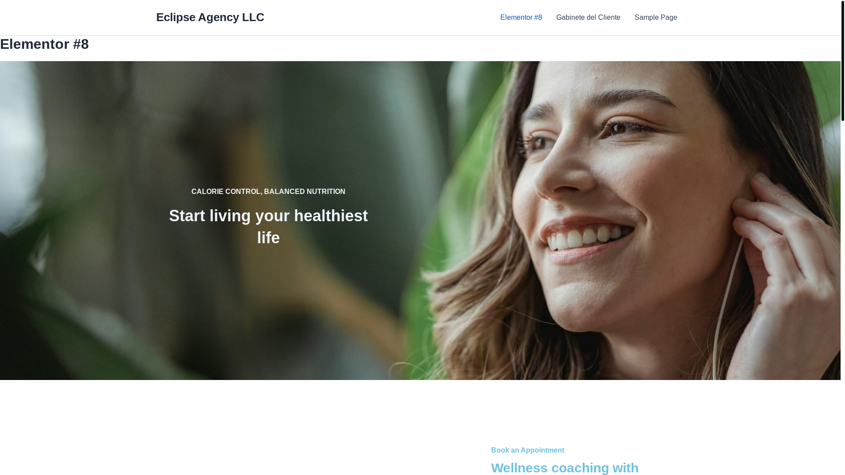Click BALANCED NUTRITION in the hero tagline
This screenshot has width=845, height=475.
point(305,192)
